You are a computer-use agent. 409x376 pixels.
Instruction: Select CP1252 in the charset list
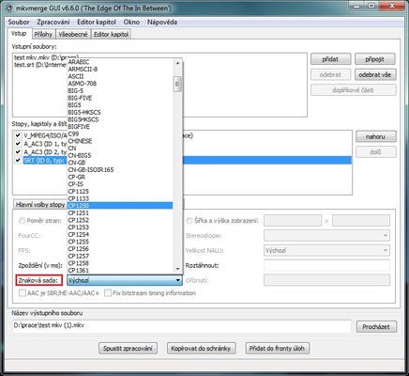point(120,220)
